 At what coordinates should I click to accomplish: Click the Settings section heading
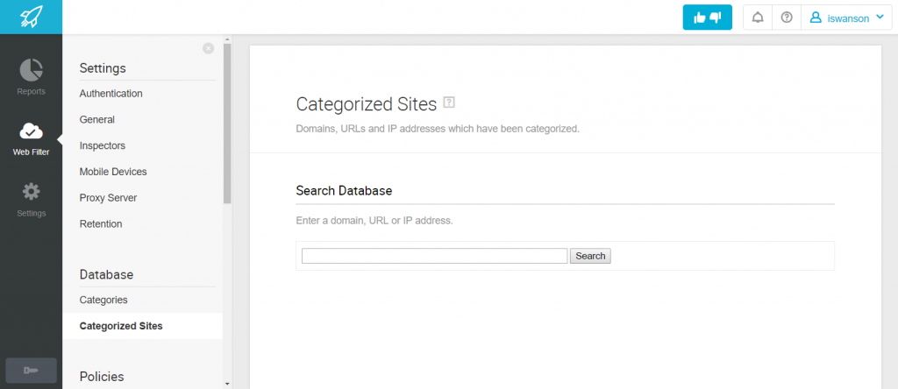coord(103,68)
